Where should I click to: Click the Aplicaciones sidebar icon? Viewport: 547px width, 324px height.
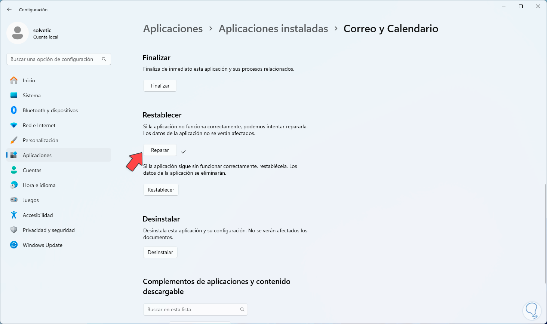coord(14,155)
